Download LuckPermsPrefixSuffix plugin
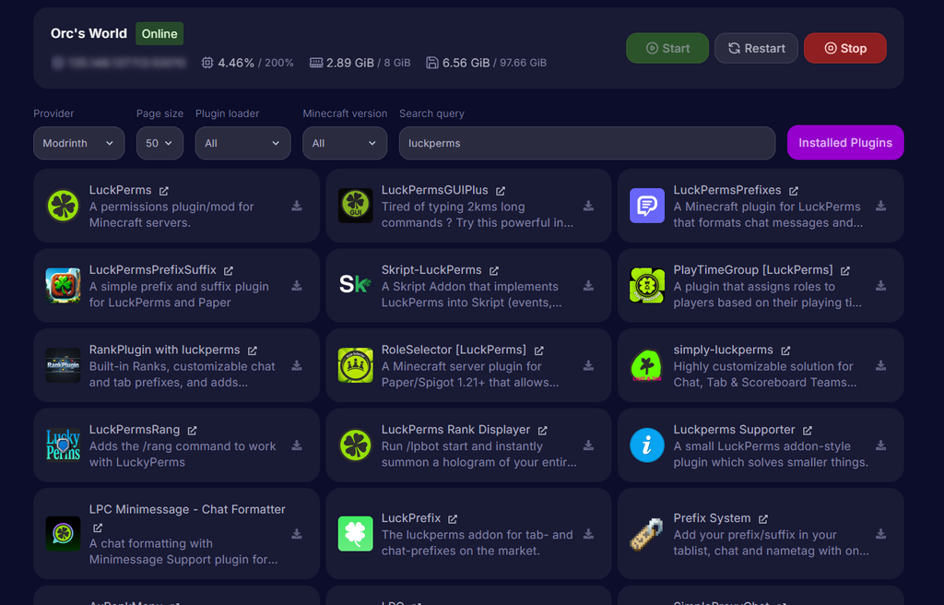 tap(297, 286)
